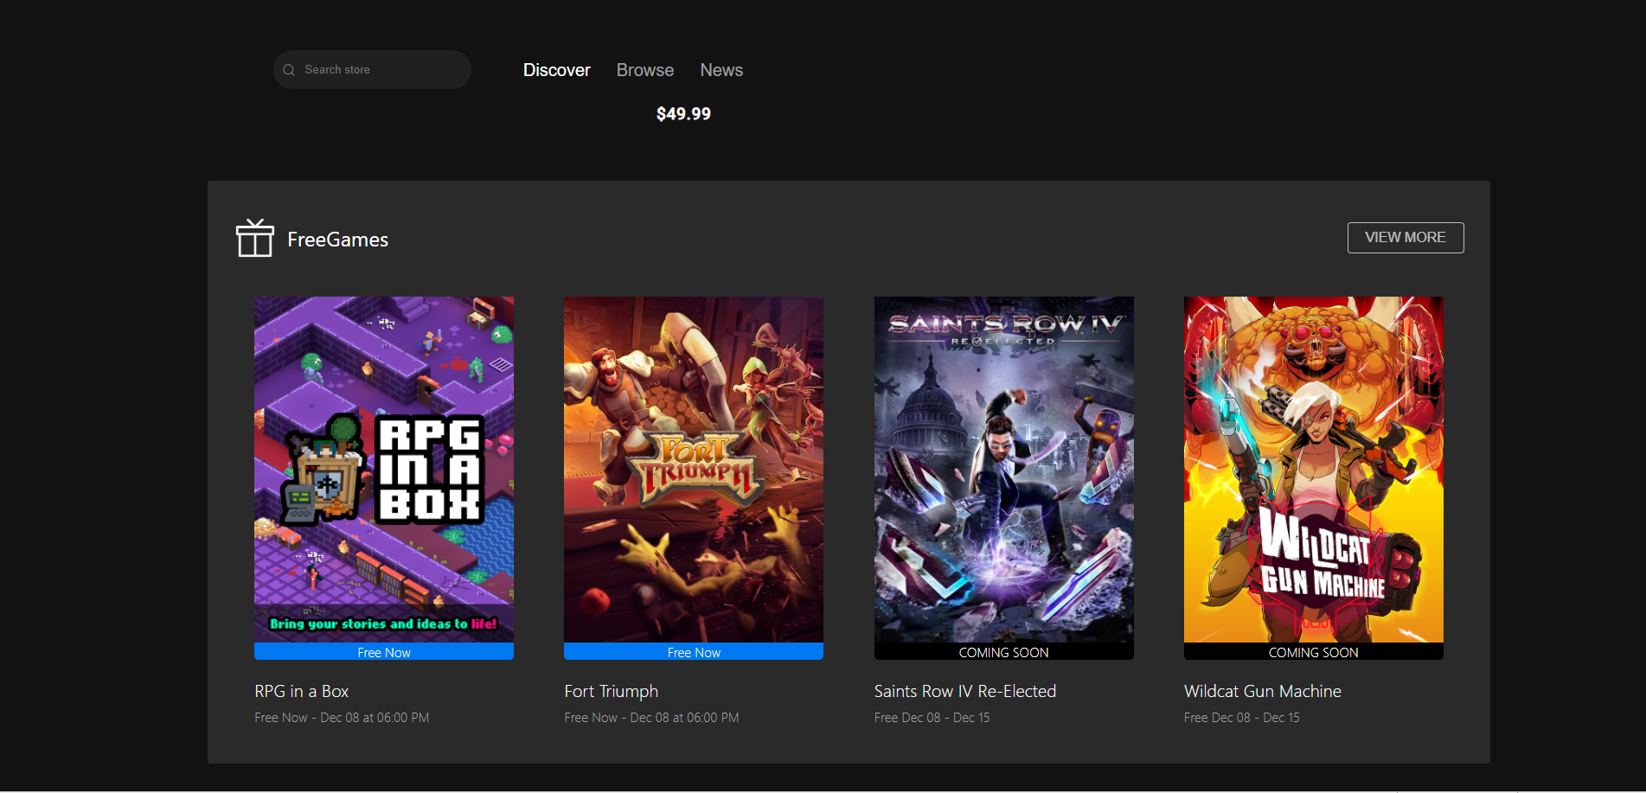Switch to the Browse tab
Image resolution: width=1646 pixels, height=793 pixels.
(645, 70)
